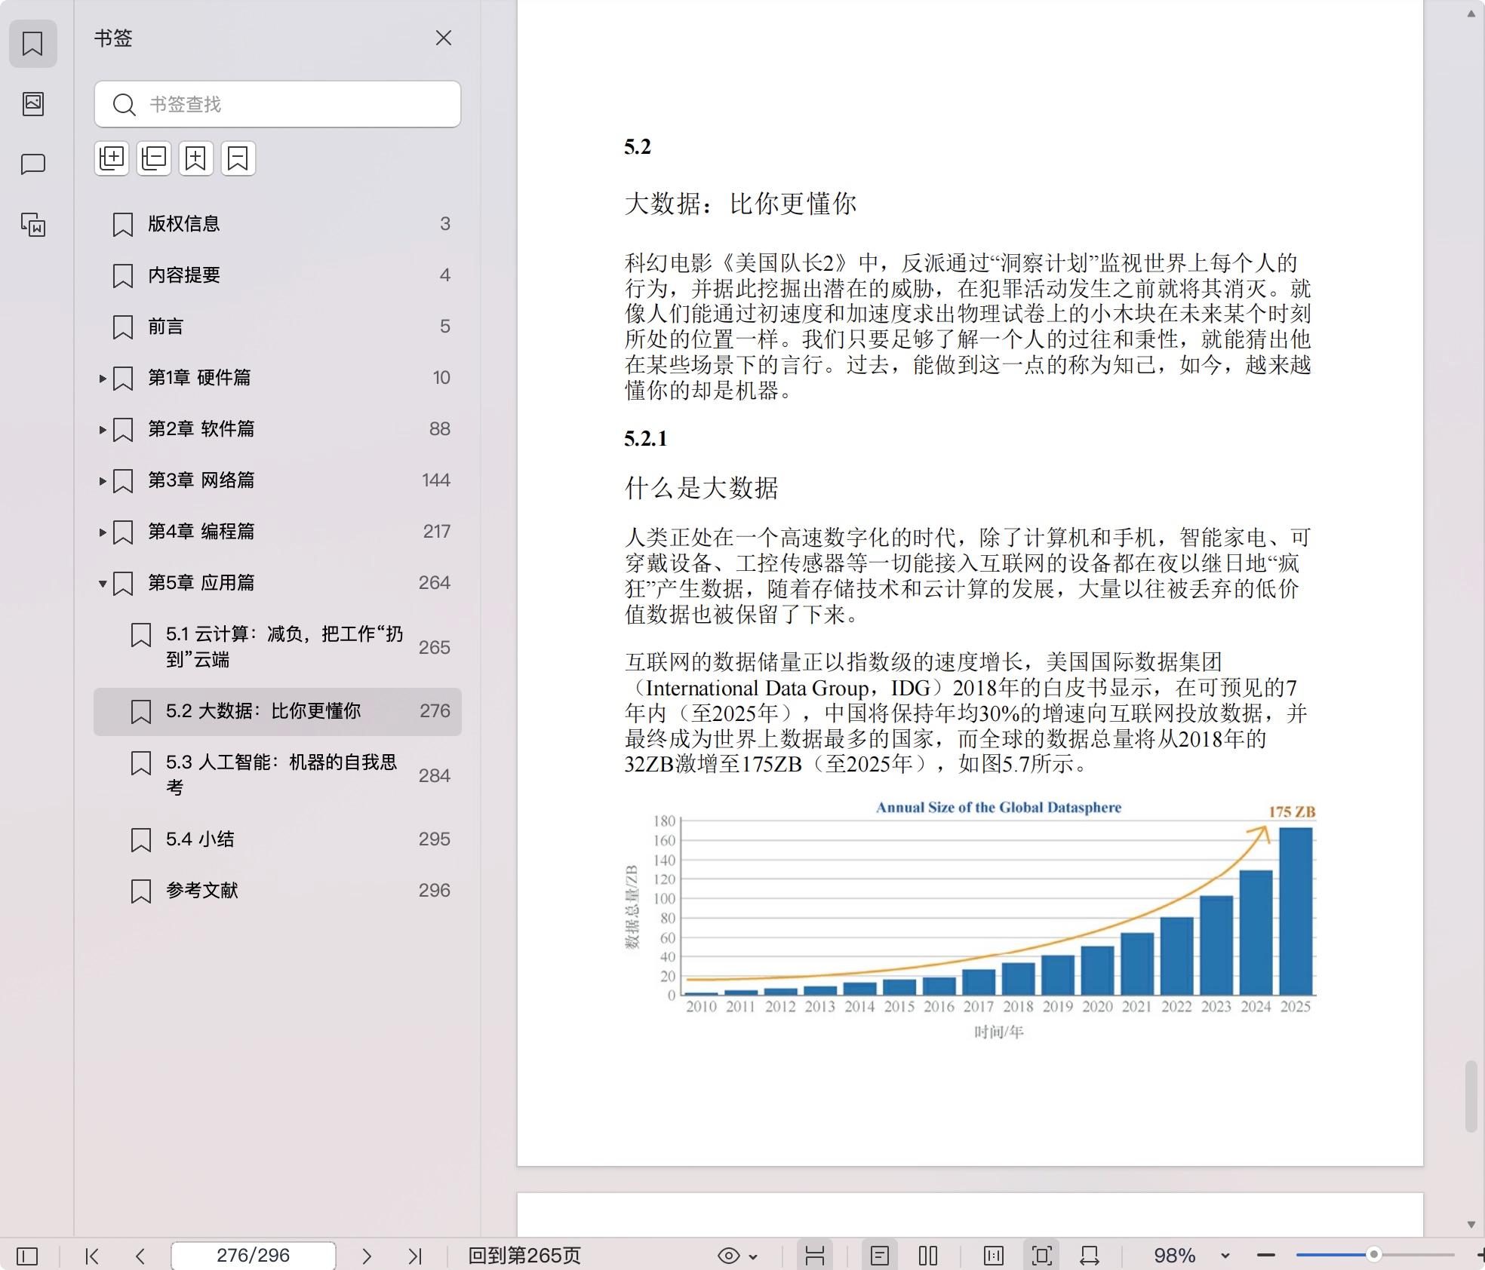Open the comments panel icon in sidebar
1485x1270 pixels.
tap(32, 164)
